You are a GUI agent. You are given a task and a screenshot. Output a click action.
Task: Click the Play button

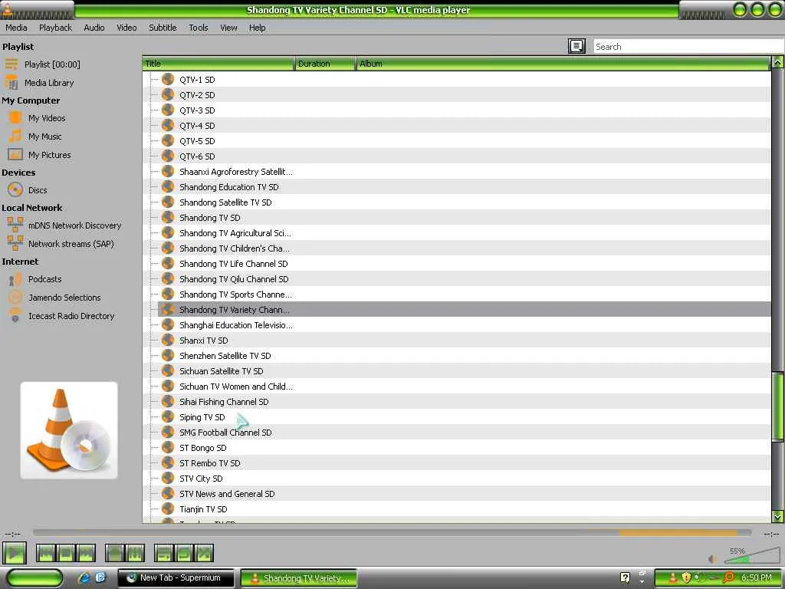[15, 553]
